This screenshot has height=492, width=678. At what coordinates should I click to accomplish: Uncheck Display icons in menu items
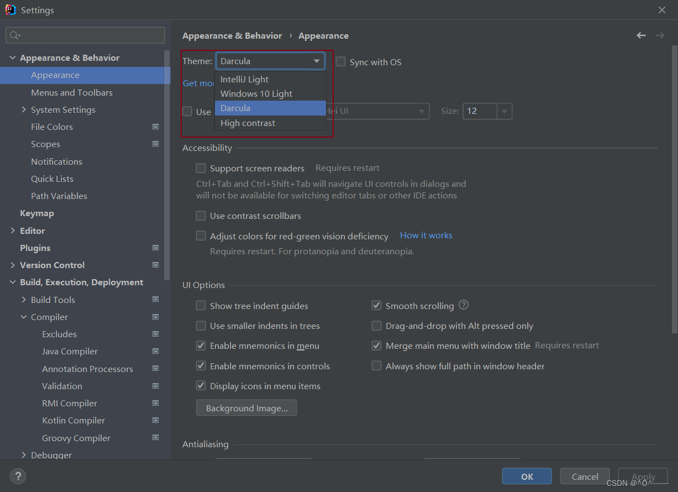(201, 386)
